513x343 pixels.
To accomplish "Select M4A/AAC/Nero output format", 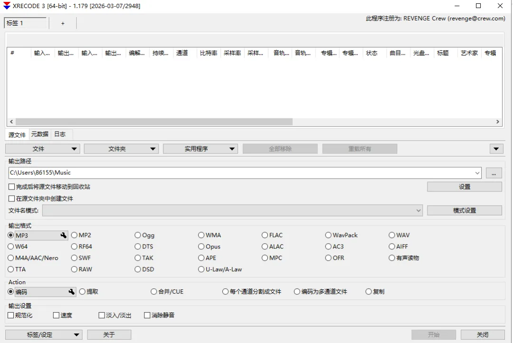I will coord(33,258).
